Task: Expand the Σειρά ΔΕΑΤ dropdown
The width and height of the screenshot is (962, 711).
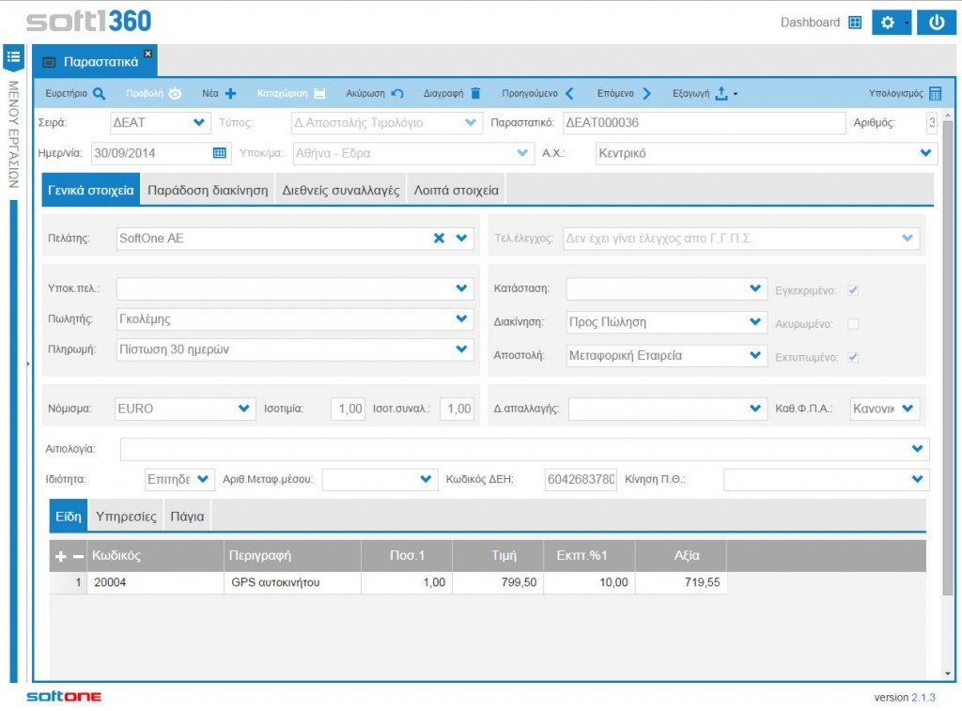Action: click(x=198, y=123)
